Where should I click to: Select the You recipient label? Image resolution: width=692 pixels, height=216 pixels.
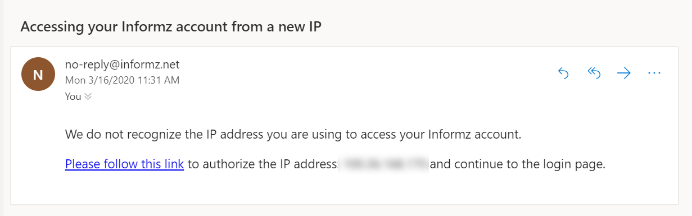(73, 96)
